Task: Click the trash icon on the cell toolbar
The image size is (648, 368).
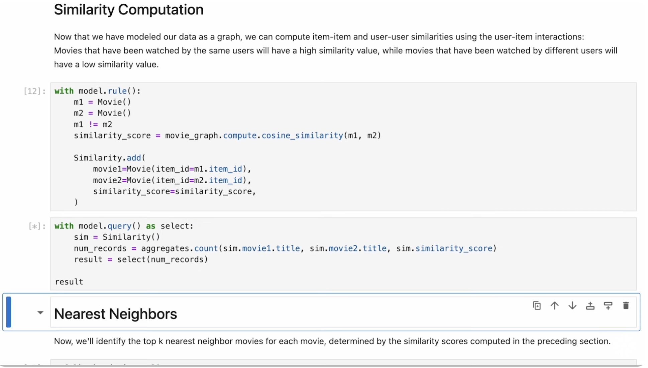Action: point(626,306)
